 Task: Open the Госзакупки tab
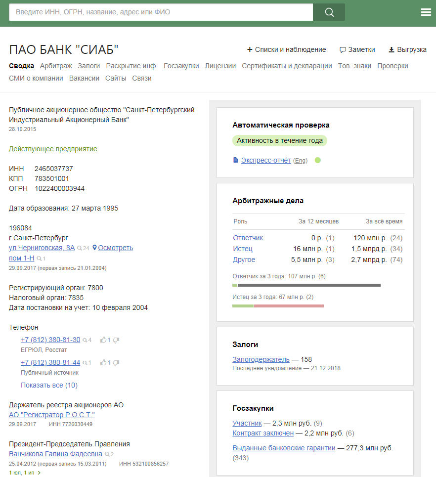181,66
